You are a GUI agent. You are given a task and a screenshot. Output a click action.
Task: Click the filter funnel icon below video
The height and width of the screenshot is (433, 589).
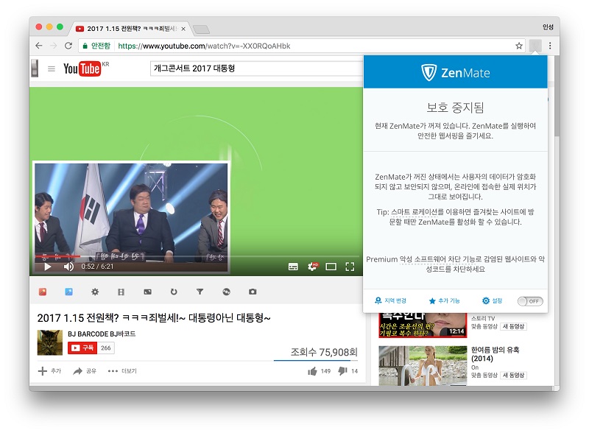[200, 292]
